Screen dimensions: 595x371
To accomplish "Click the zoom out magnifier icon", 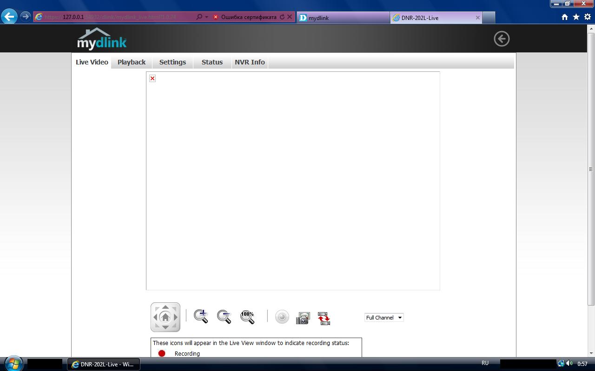I will (224, 316).
